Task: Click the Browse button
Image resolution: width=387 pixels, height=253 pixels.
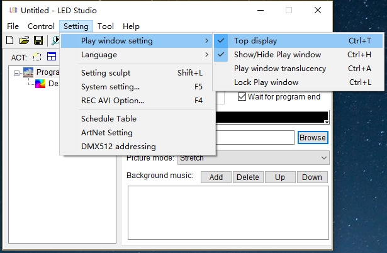Action: (x=313, y=137)
